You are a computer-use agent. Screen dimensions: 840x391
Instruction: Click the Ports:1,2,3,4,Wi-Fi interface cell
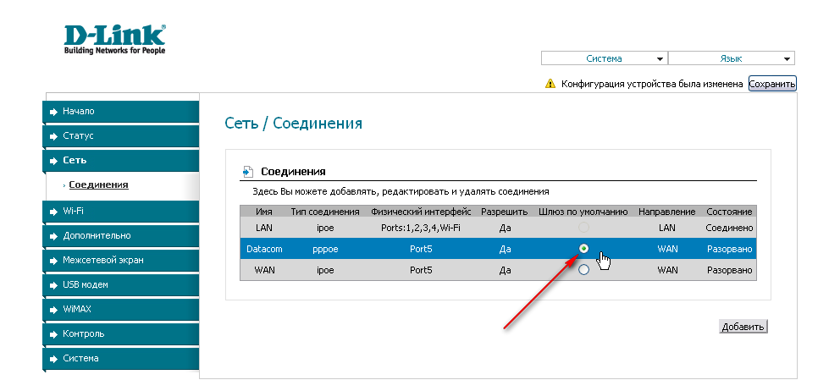pyautogui.click(x=421, y=228)
